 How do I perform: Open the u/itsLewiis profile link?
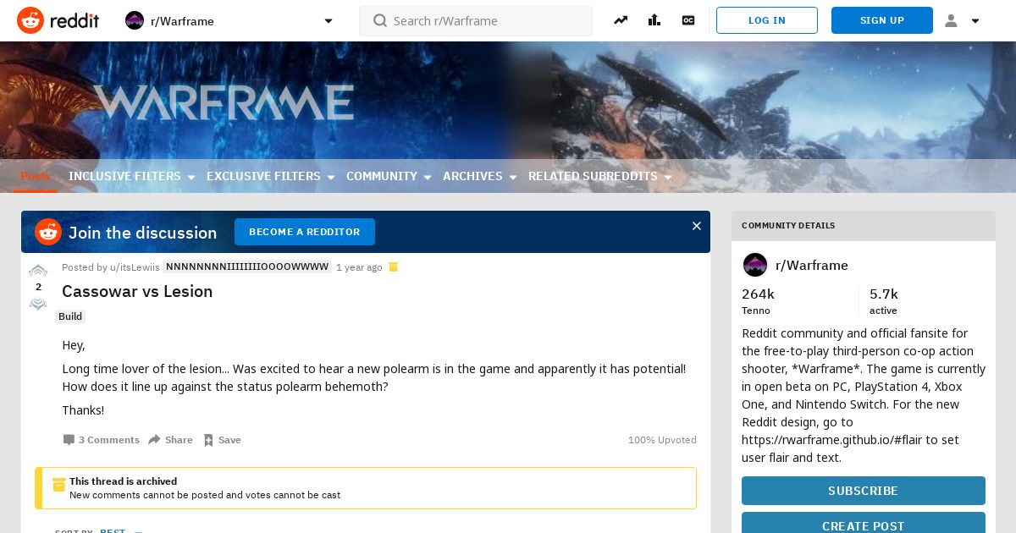(x=135, y=267)
